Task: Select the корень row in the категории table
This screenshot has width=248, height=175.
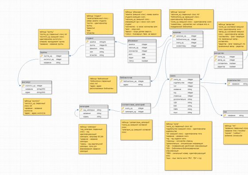Action: tap(94, 117)
